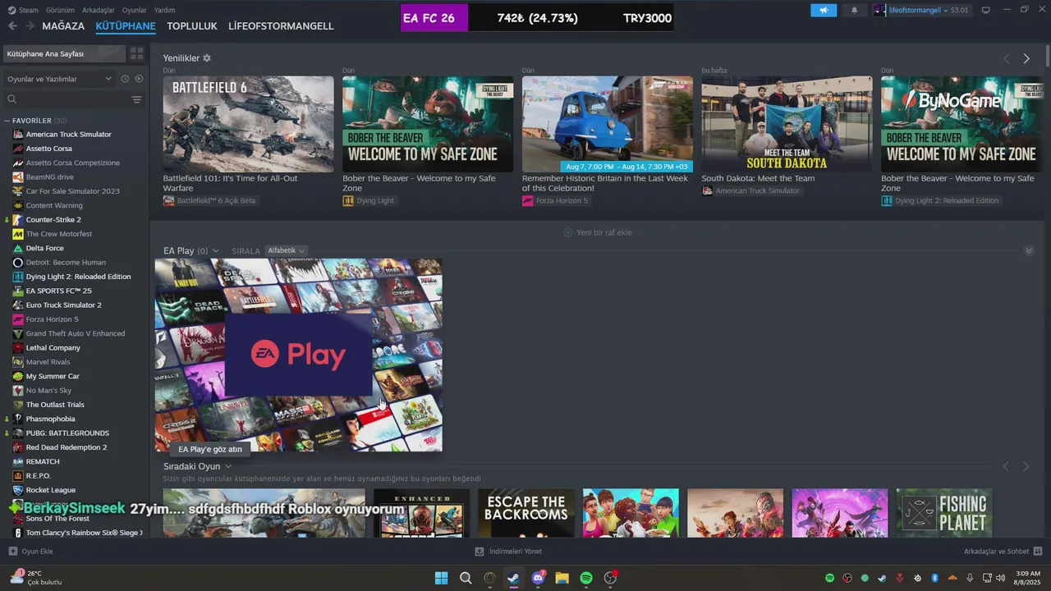
Task: Open File Explorer from the taskbar
Action: tap(562, 578)
